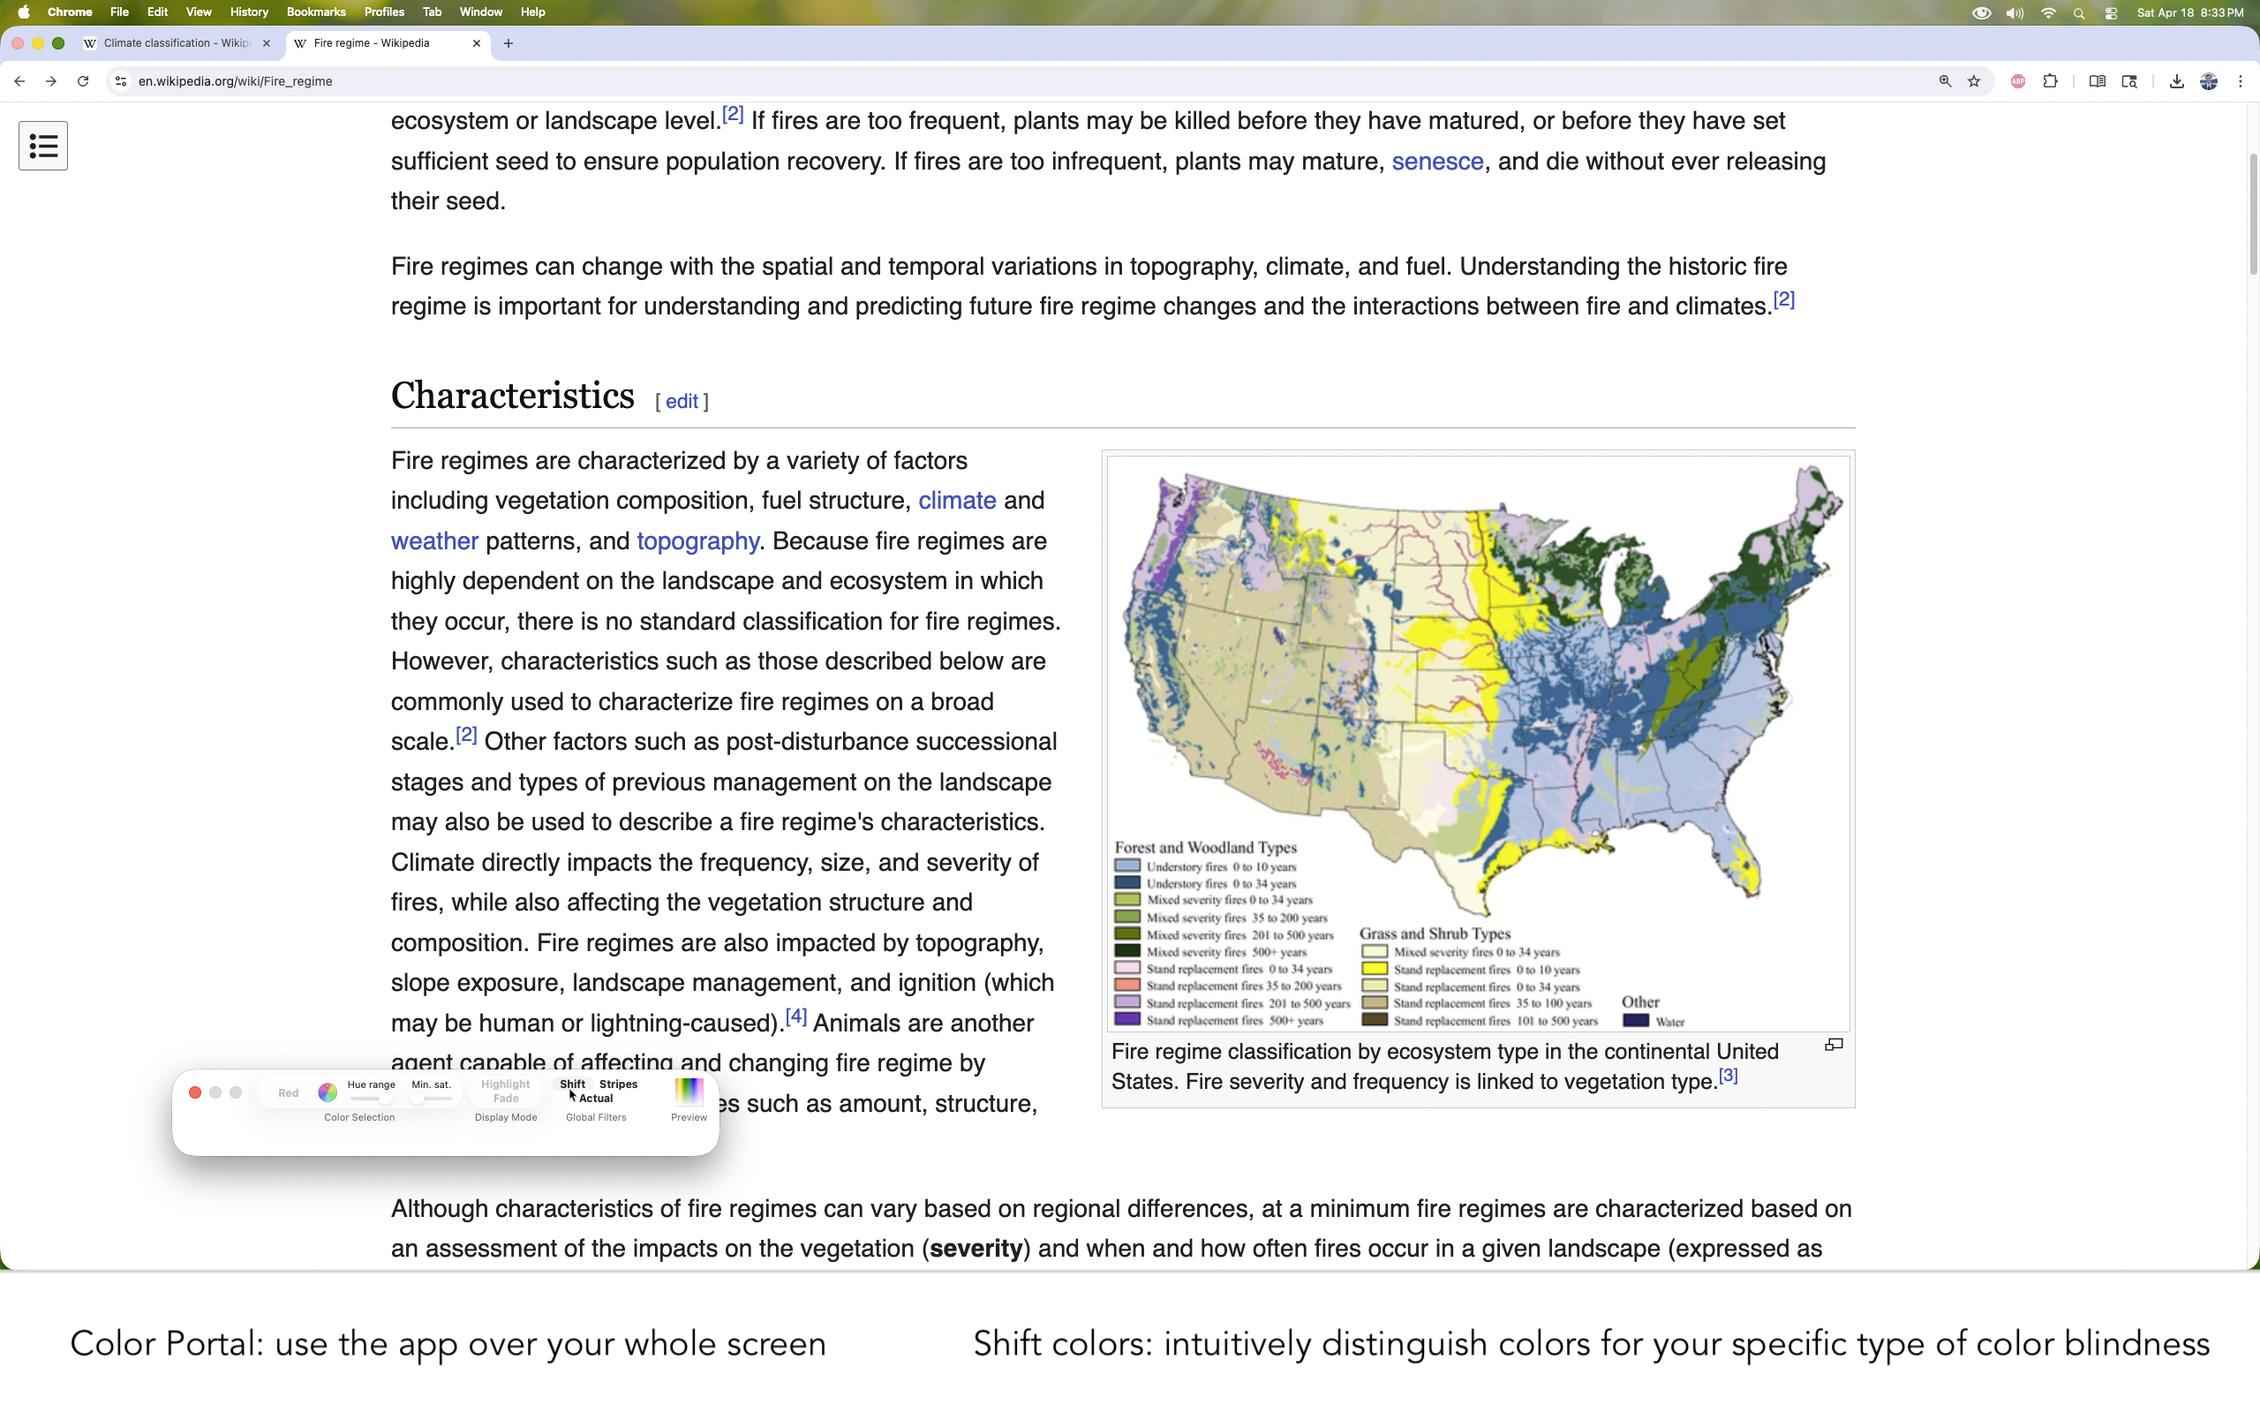Click the zoom magnifier in address bar

coord(1944,81)
